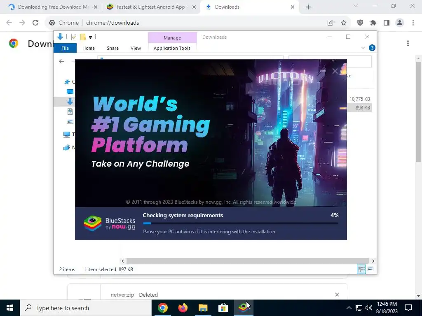
Task: Open the volume speaker control
Action: [369, 308]
